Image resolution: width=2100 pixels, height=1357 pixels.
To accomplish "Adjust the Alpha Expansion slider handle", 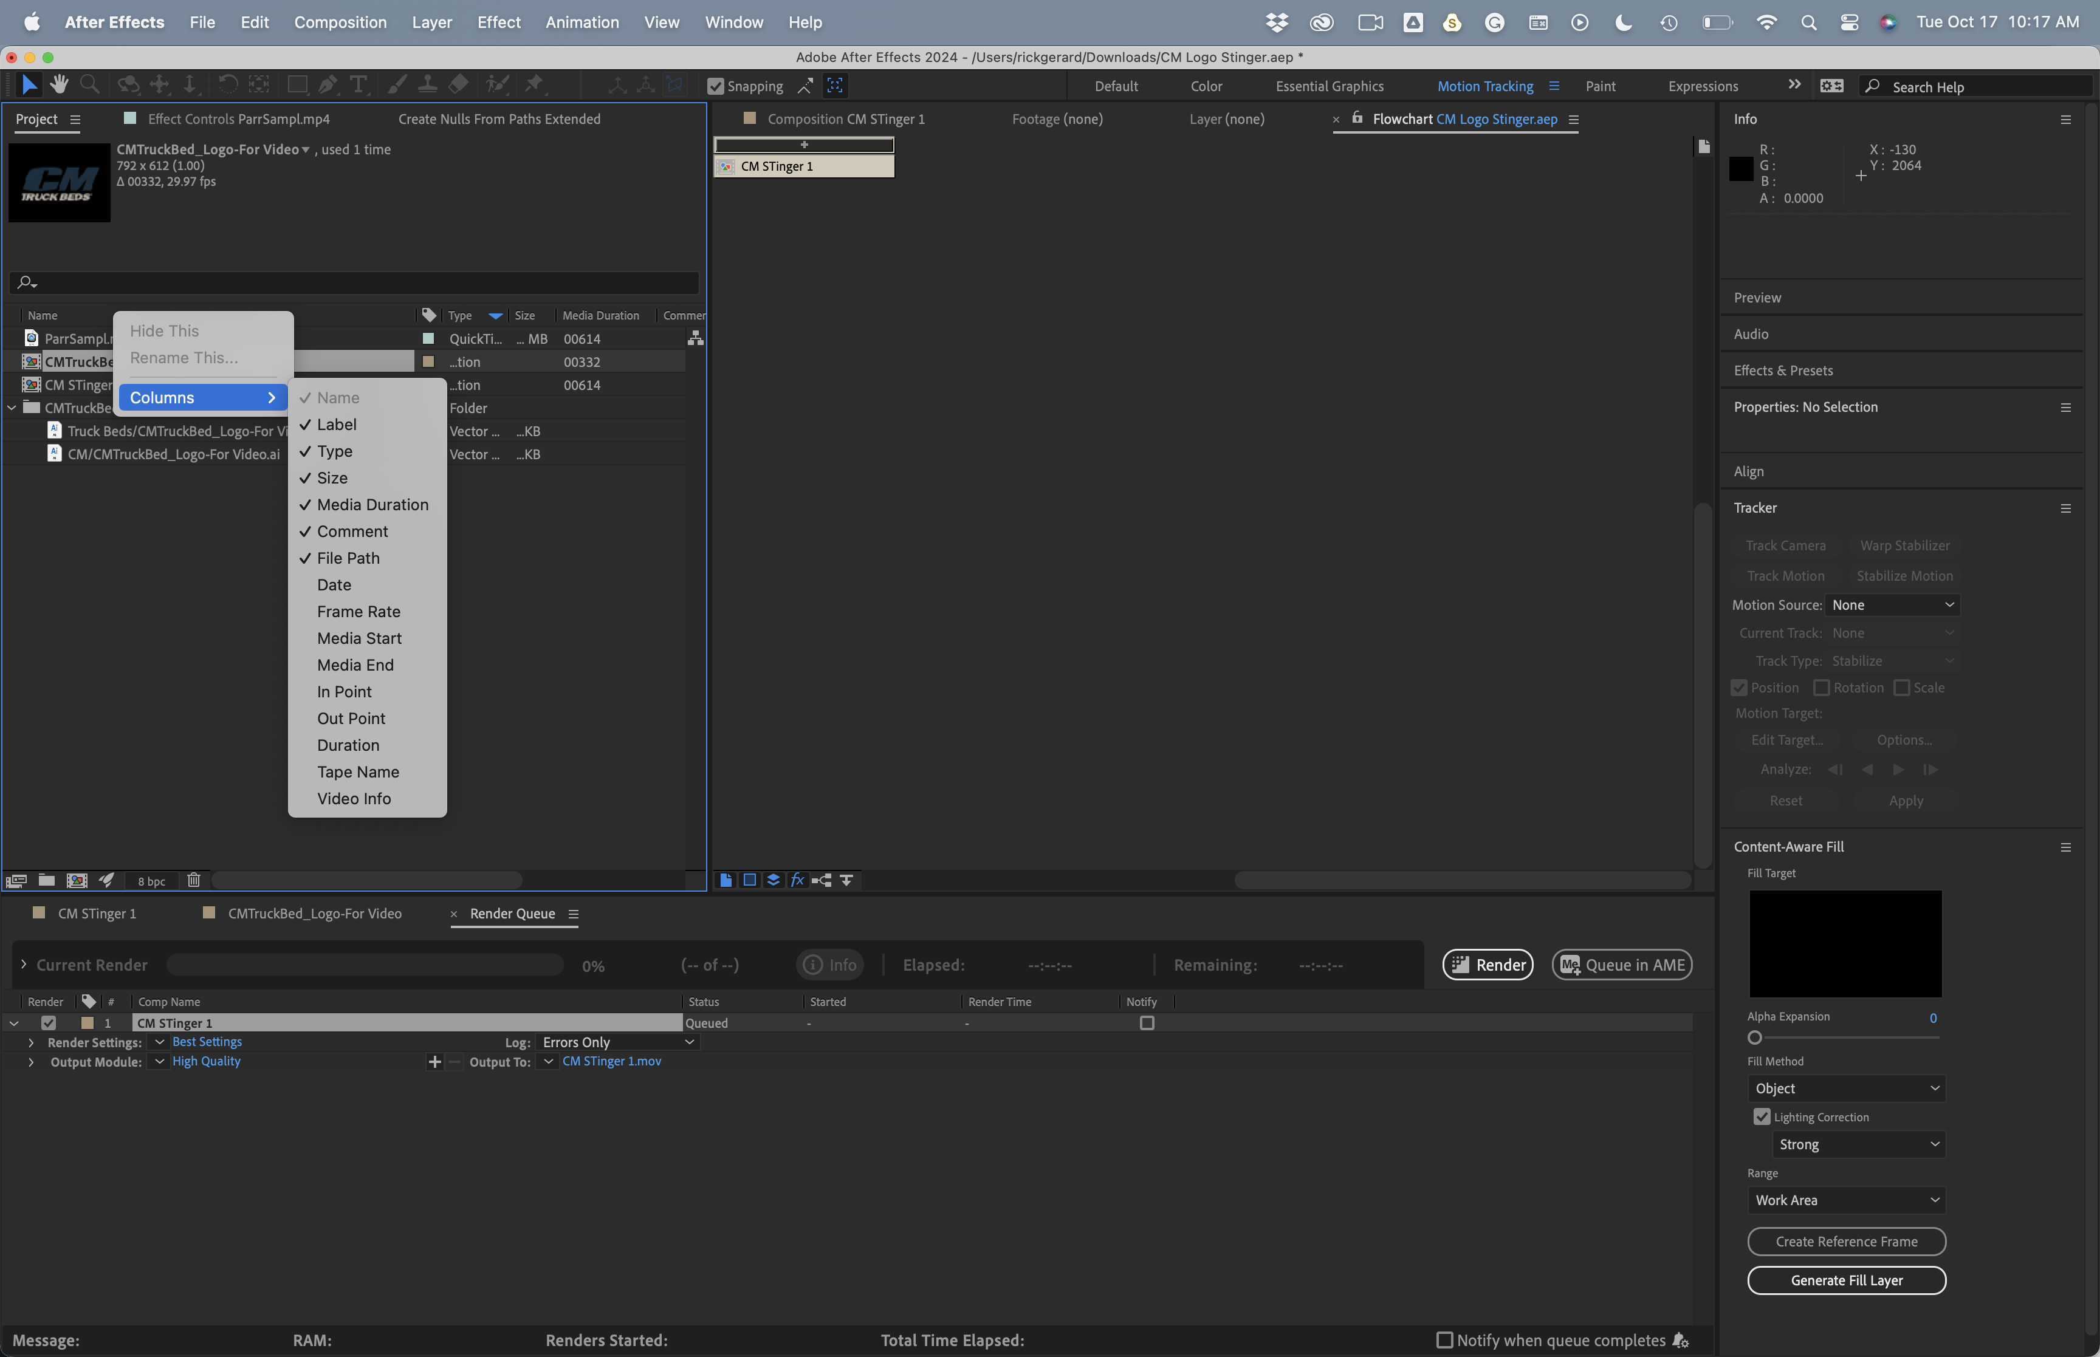I will (1754, 1038).
